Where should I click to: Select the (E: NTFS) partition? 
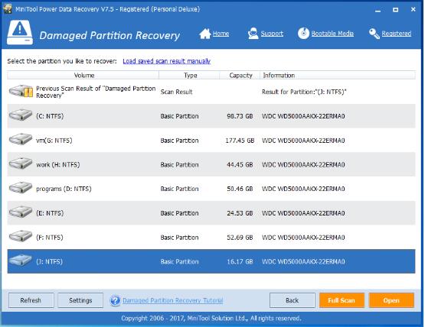click(211, 213)
